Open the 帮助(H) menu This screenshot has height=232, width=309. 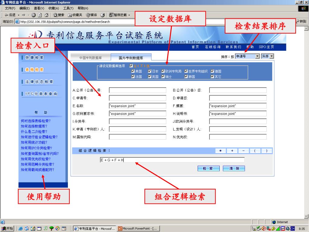coord(83,8)
